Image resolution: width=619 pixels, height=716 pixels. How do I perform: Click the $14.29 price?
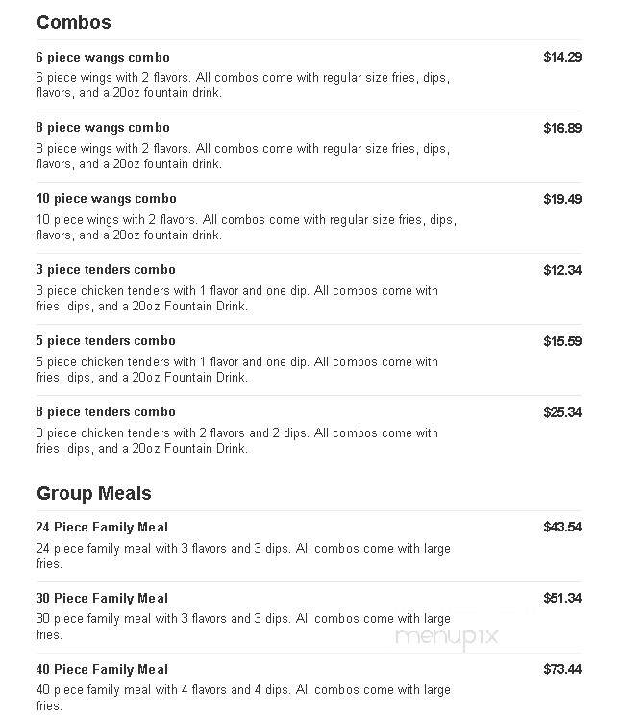[562, 57]
